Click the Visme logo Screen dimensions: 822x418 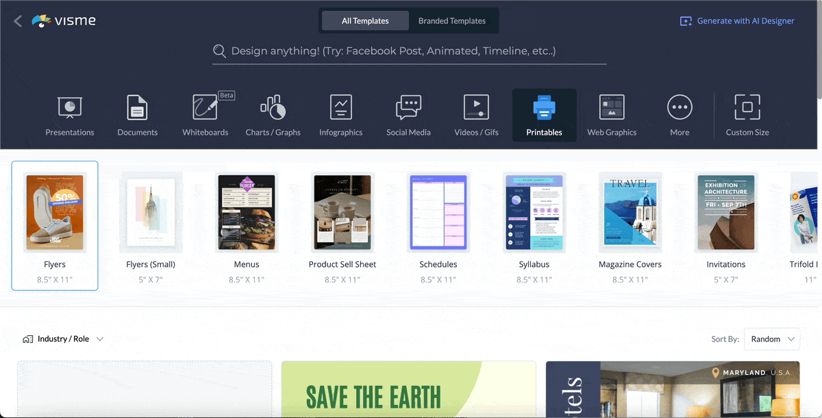coord(64,21)
